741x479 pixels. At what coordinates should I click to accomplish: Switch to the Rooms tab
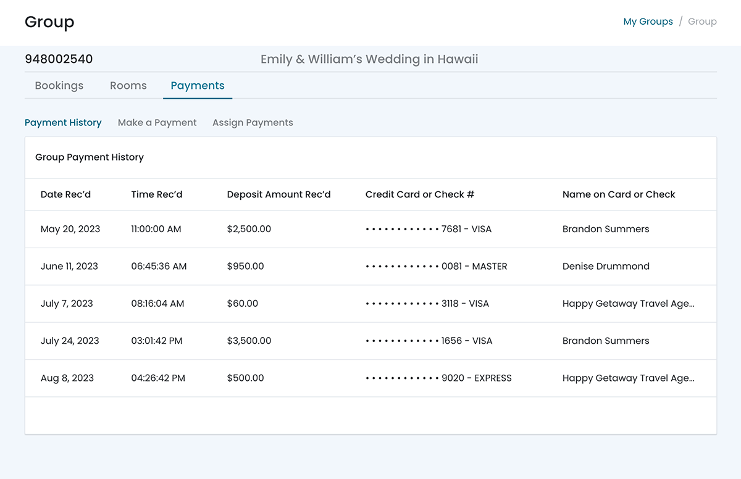click(128, 86)
